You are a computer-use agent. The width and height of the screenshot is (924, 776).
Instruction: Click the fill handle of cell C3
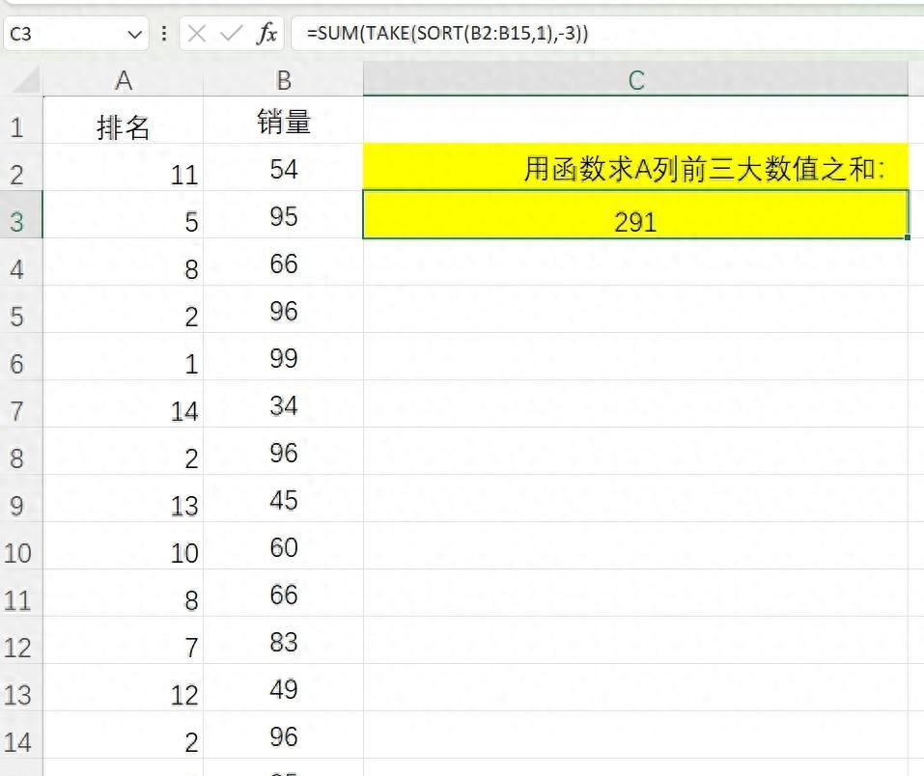pyautogui.click(x=908, y=237)
